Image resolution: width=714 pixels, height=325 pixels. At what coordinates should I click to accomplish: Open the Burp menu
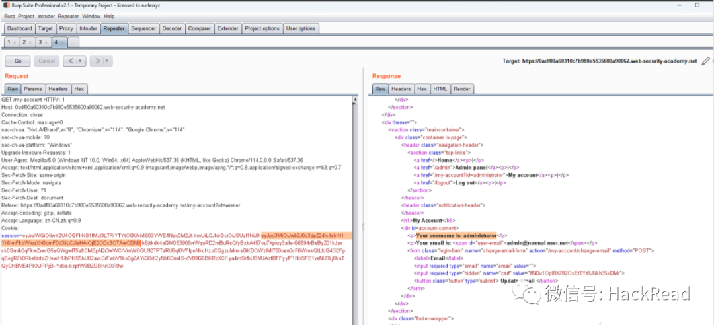tap(9, 17)
